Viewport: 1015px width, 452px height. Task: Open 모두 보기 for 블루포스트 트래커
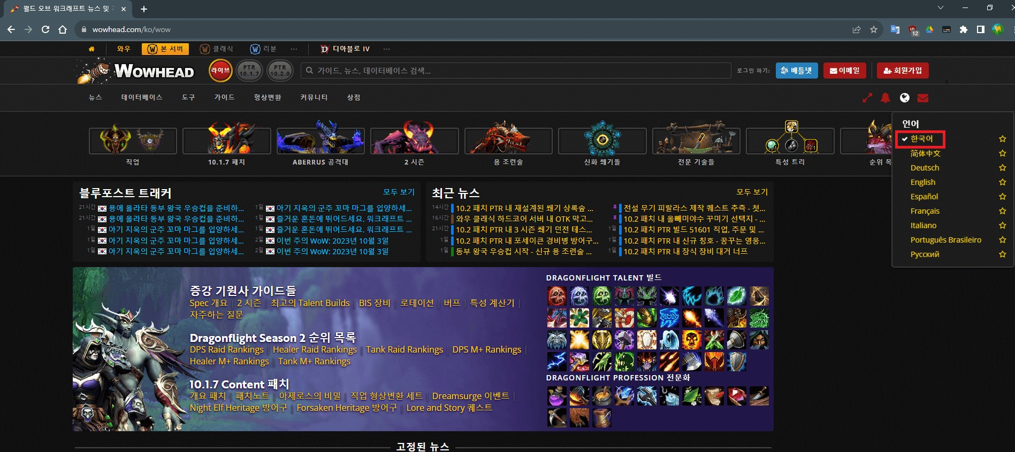(399, 192)
